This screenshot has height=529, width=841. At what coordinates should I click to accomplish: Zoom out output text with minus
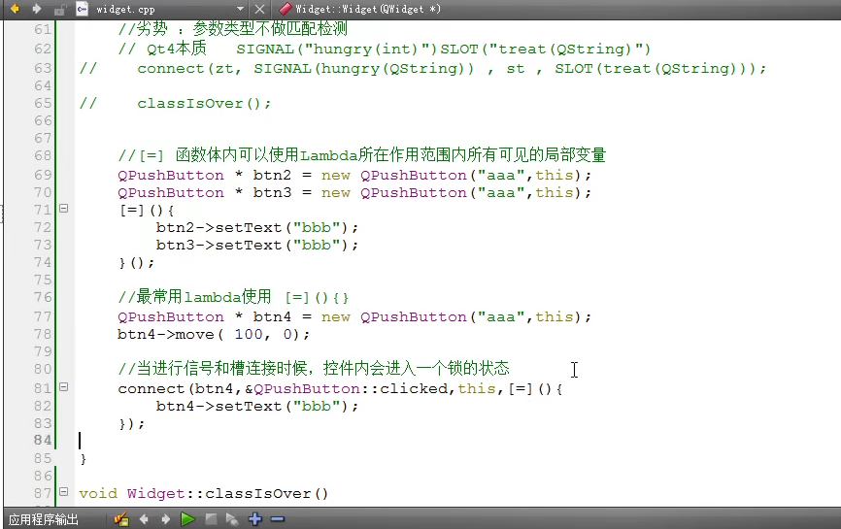278,519
